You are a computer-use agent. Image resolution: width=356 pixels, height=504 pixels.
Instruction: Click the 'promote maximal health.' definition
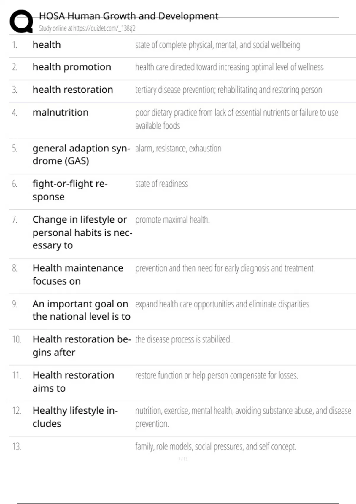(172, 220)
